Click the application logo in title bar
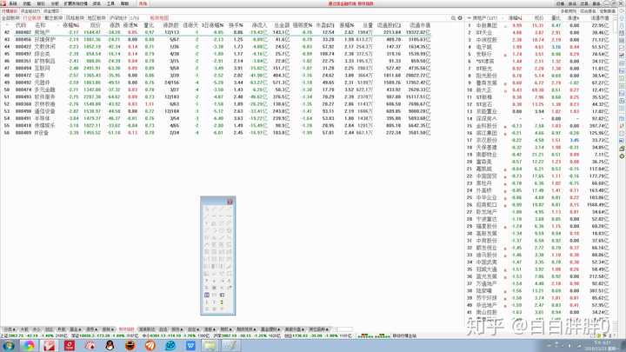 click(3, 3)
